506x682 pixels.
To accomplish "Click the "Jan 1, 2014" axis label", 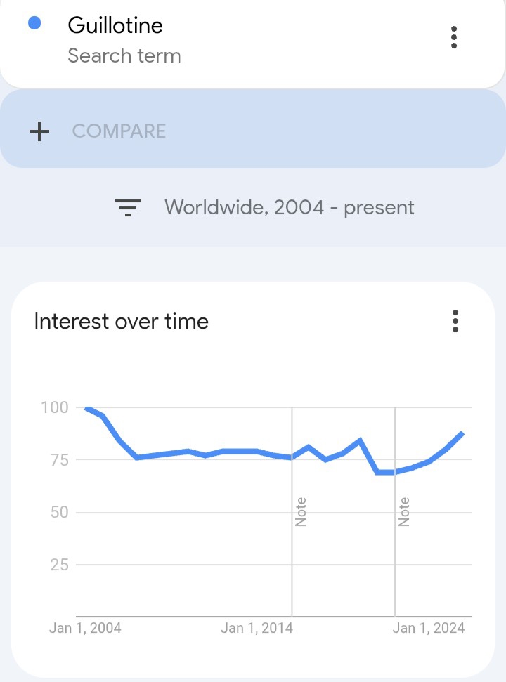I will point(257,628).
